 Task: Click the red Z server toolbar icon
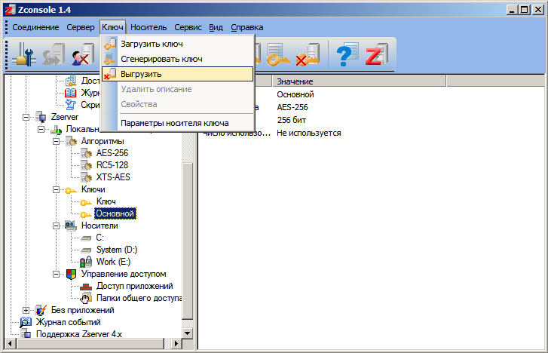coord(377,54)
